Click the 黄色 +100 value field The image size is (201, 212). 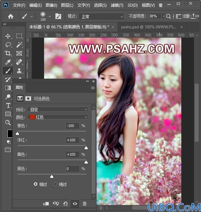click(72, 154)
